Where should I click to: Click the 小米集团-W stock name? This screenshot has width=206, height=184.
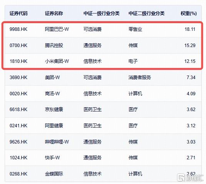57,61
